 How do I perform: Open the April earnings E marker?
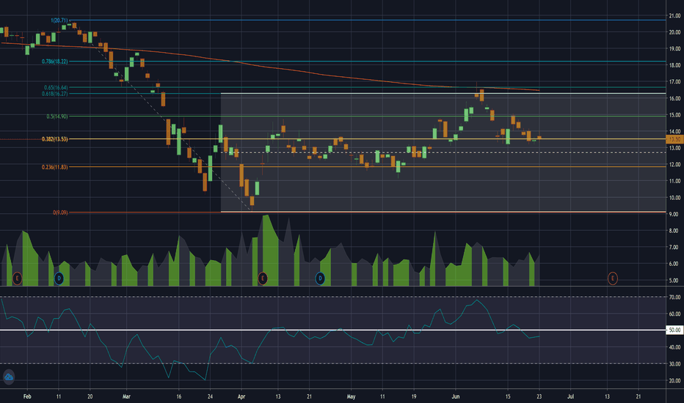262,278
